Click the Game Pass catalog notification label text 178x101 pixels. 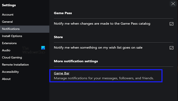coord(102,23)
